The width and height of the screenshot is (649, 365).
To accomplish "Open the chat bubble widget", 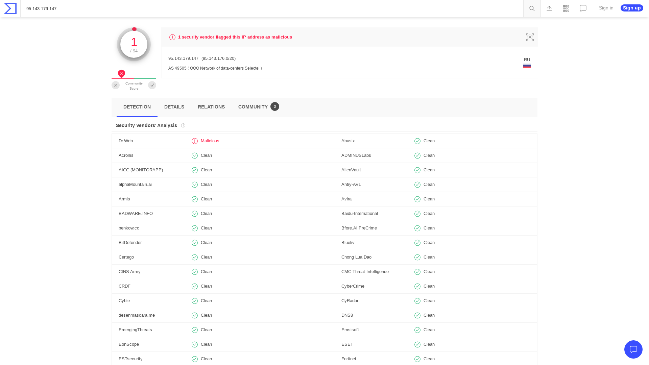I will coord(633,349).
